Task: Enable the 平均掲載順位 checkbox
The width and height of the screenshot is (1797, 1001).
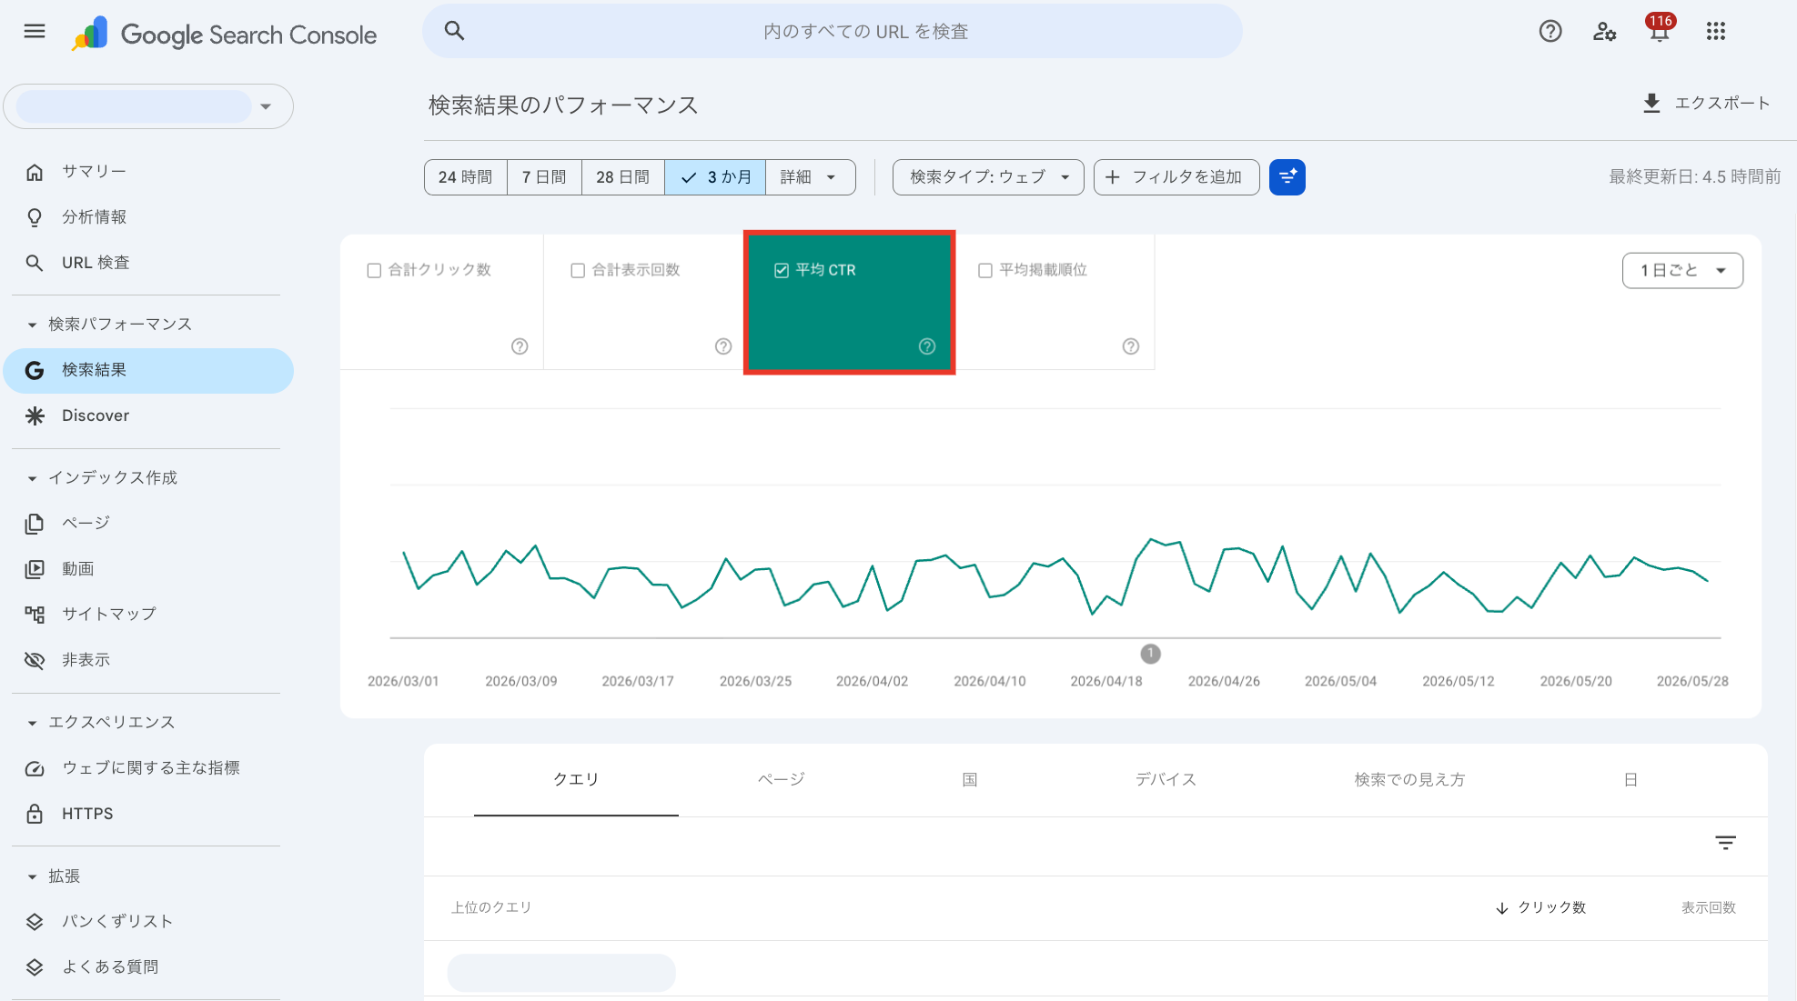Action: click(985, 270)
